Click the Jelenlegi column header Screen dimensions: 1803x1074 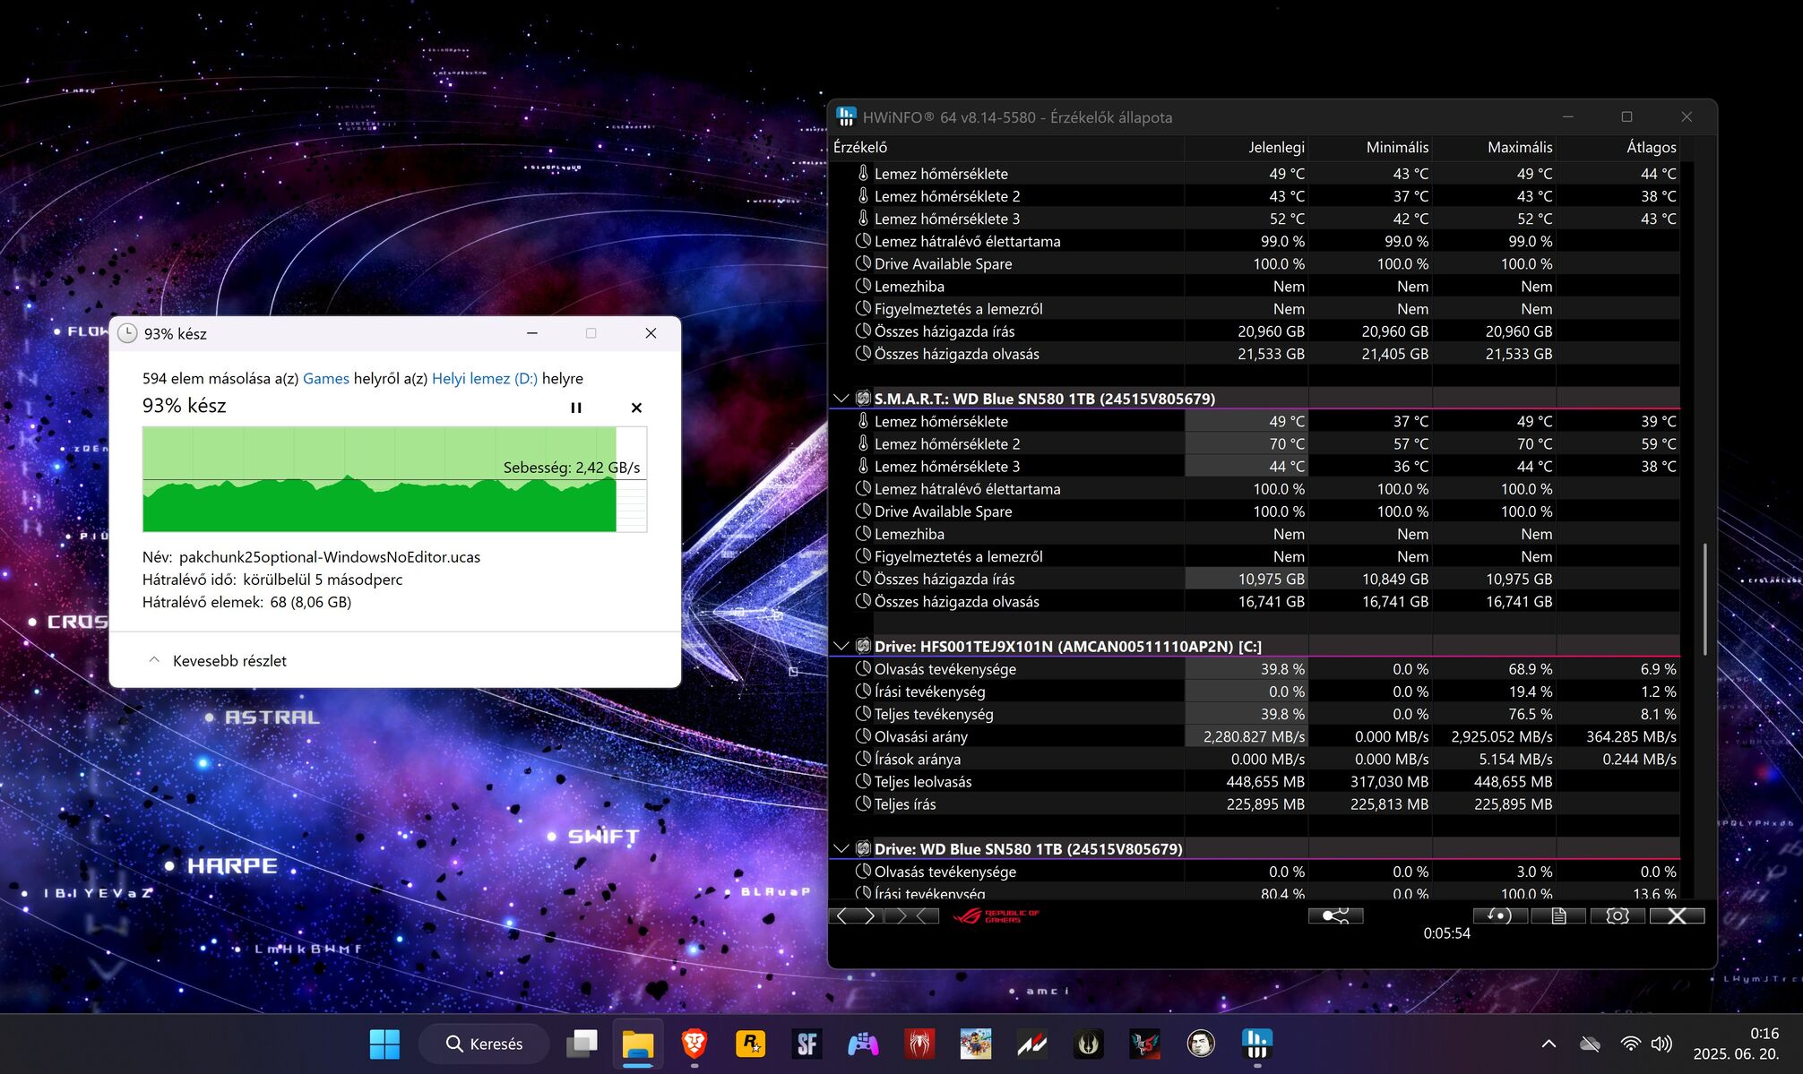(1247, 147)
